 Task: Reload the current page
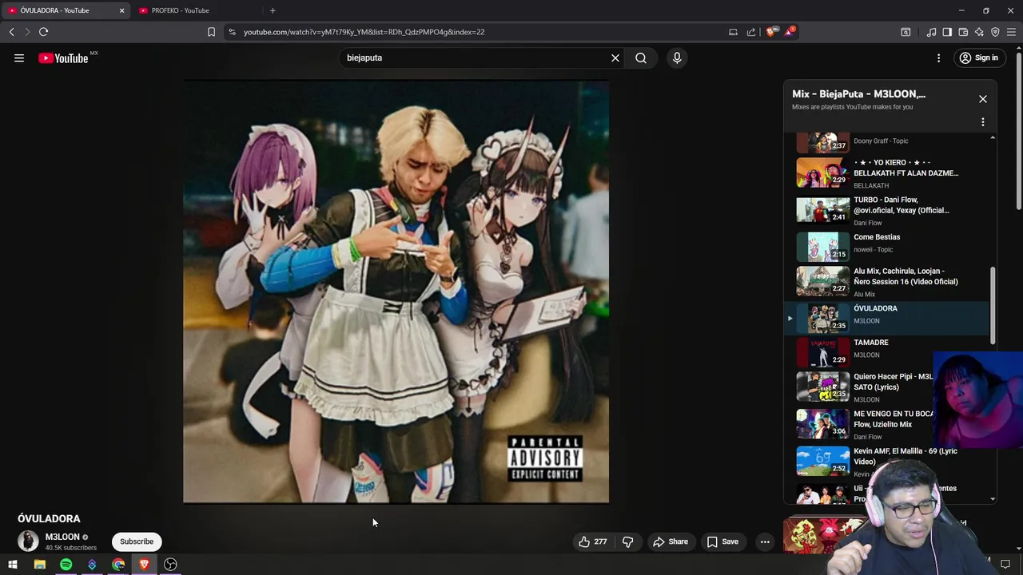(44, 32)
